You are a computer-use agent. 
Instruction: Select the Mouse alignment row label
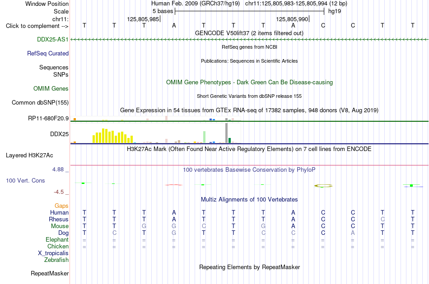click(x=60, y=226)
